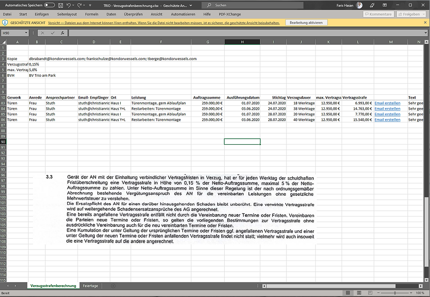The height and width of the screenshot is (297, 430).
Task: Click Email erstellen link in row 83
Action: [387, 103]
